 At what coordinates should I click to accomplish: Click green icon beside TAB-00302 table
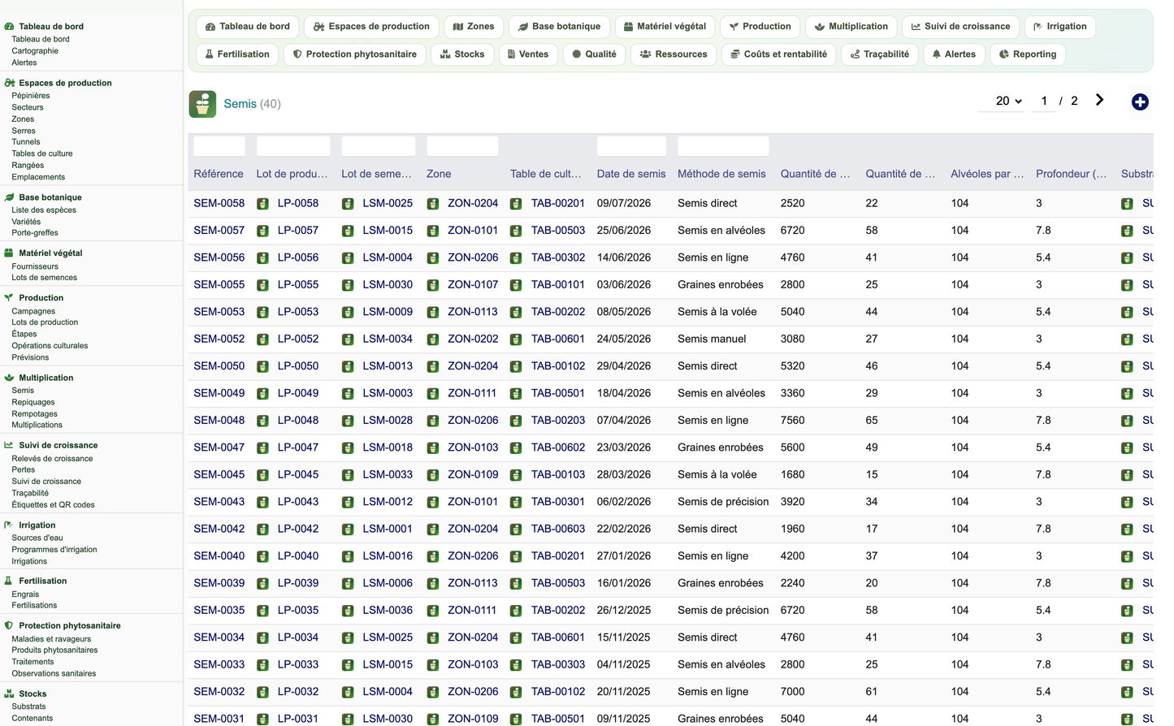point(516,258)
